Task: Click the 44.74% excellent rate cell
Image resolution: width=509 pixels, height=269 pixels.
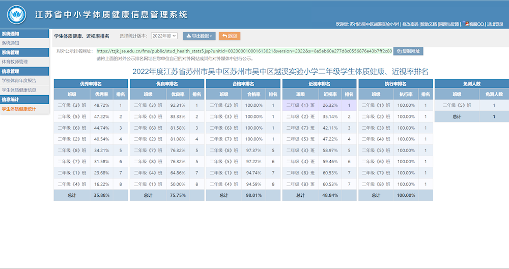Action: 102,128
